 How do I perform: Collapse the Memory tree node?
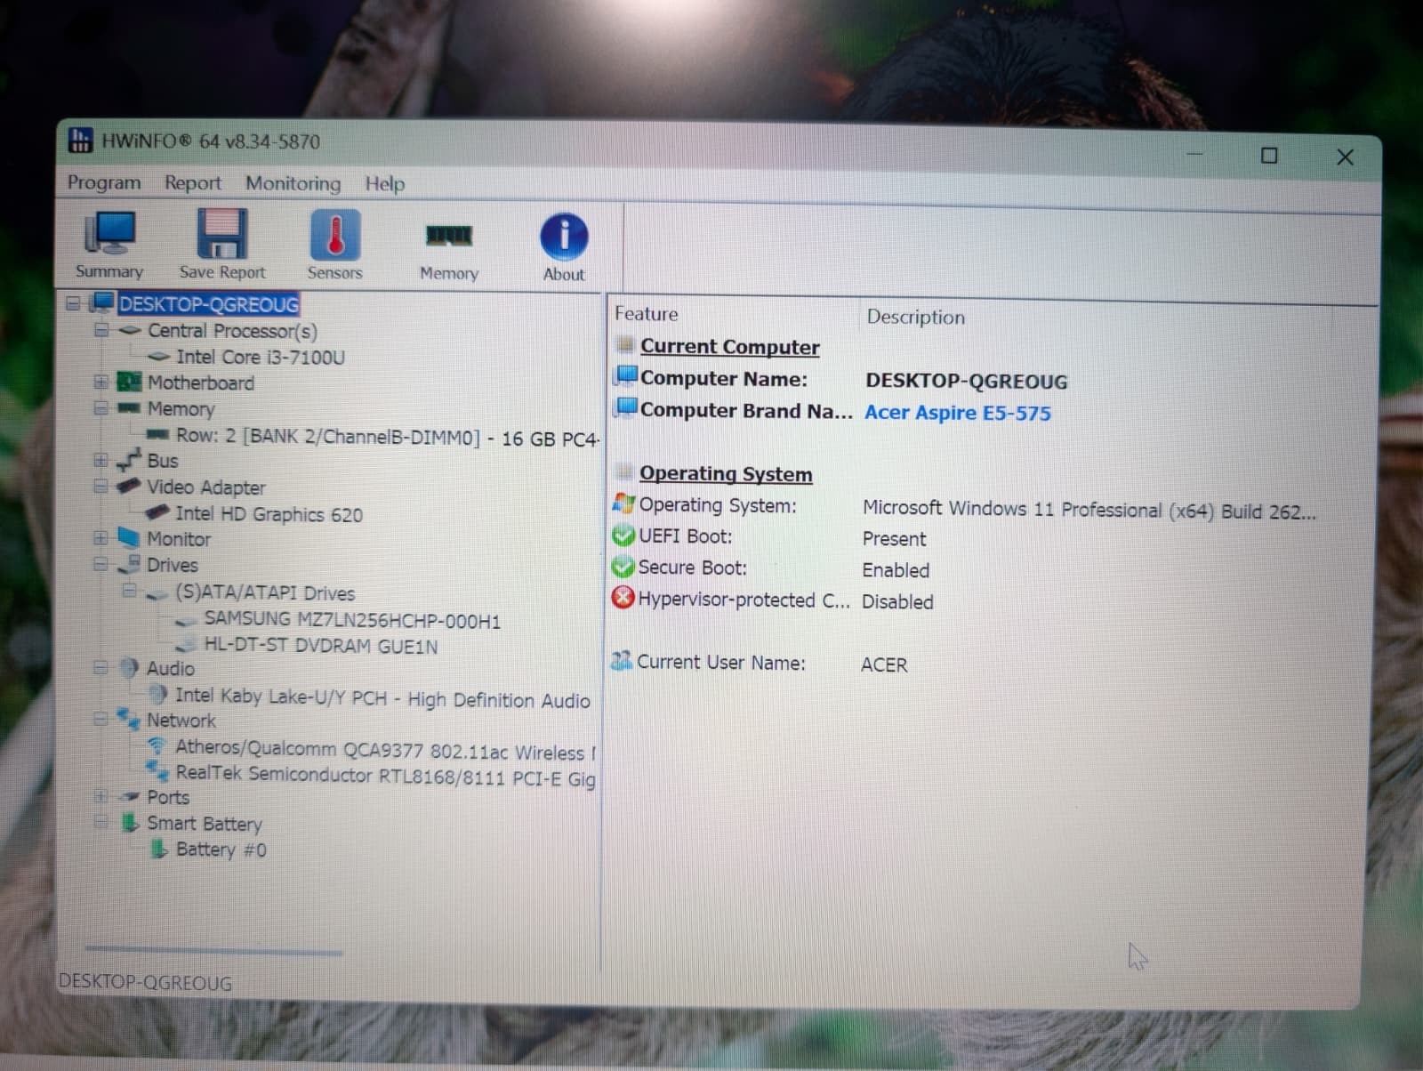pos(101,408)
